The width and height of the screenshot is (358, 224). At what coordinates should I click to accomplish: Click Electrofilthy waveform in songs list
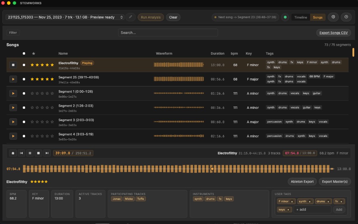click(179, 65)
